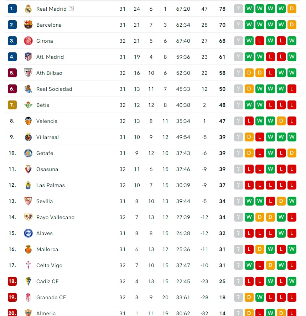306x316 pixels.
Task: Click the gold position 7 rank badge
Action: point(12,105)
